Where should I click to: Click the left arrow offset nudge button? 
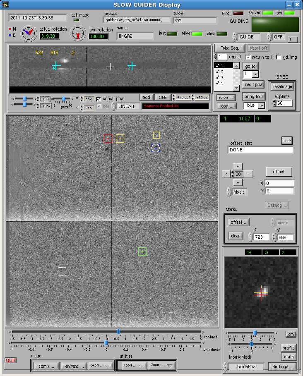(x=226, y=174)
